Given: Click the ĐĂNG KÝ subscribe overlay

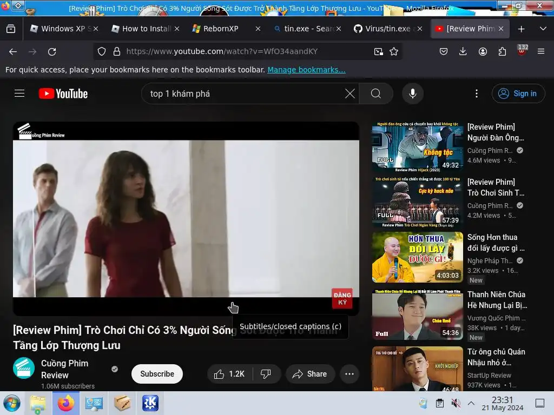Looking at the screenshot, I should (342, 298).
